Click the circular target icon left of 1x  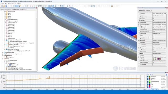28,6
